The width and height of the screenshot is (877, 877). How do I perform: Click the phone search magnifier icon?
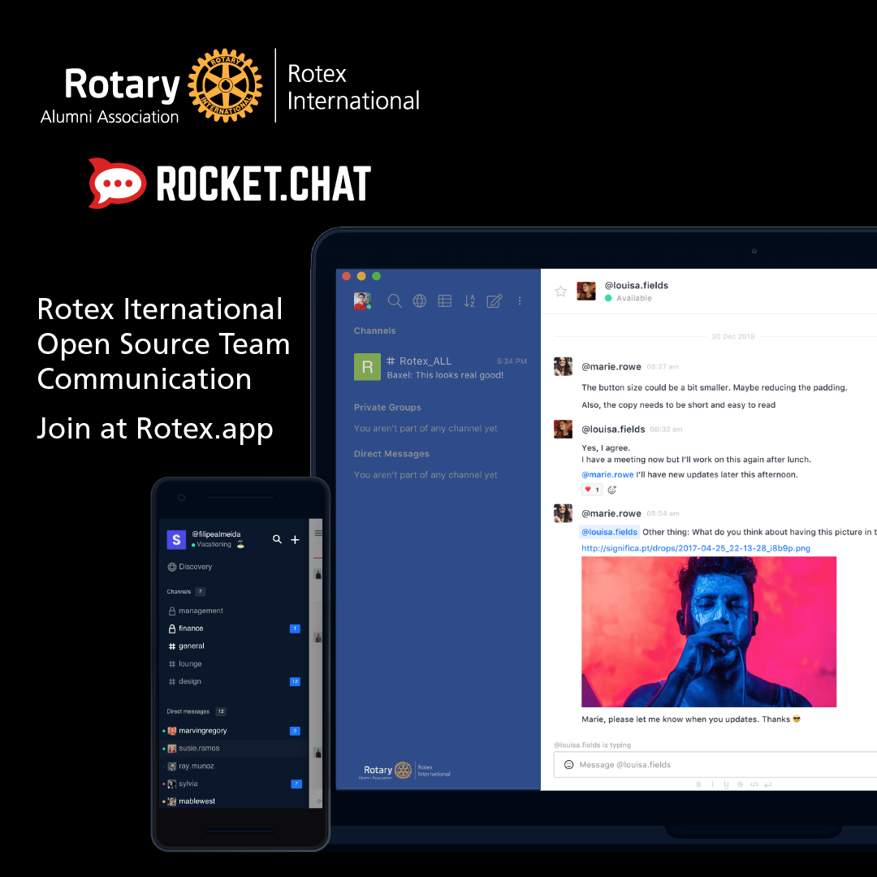[x=277, y=539]
